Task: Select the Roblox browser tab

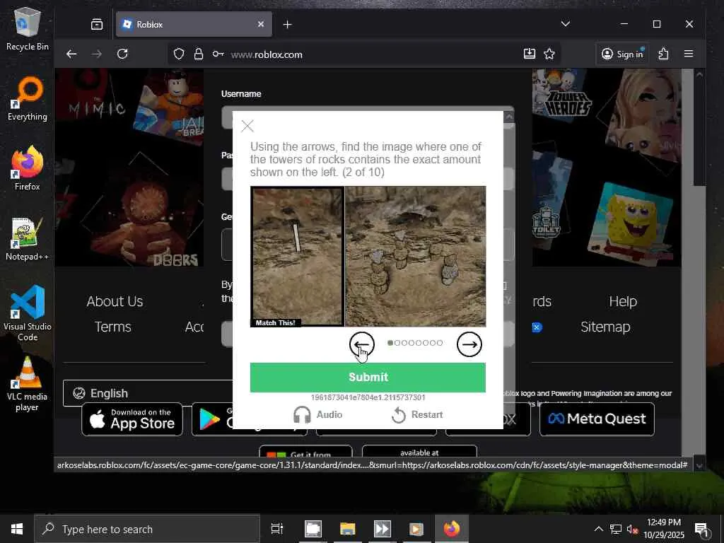Action: point(193,25)
